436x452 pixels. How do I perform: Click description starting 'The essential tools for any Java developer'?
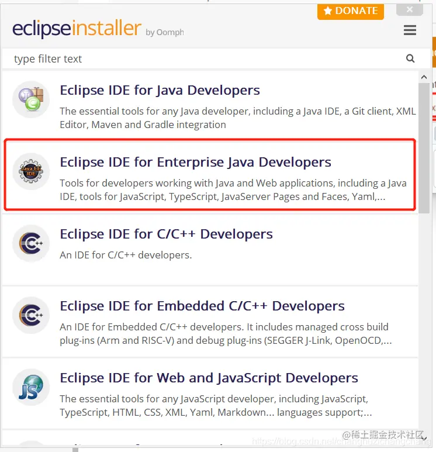point(238,118)
